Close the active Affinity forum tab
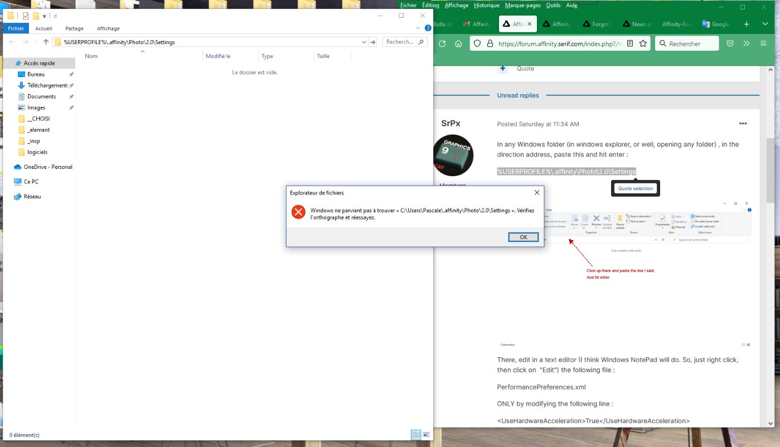The height and width of the screenshot is (447, 780). coord(529,24)
